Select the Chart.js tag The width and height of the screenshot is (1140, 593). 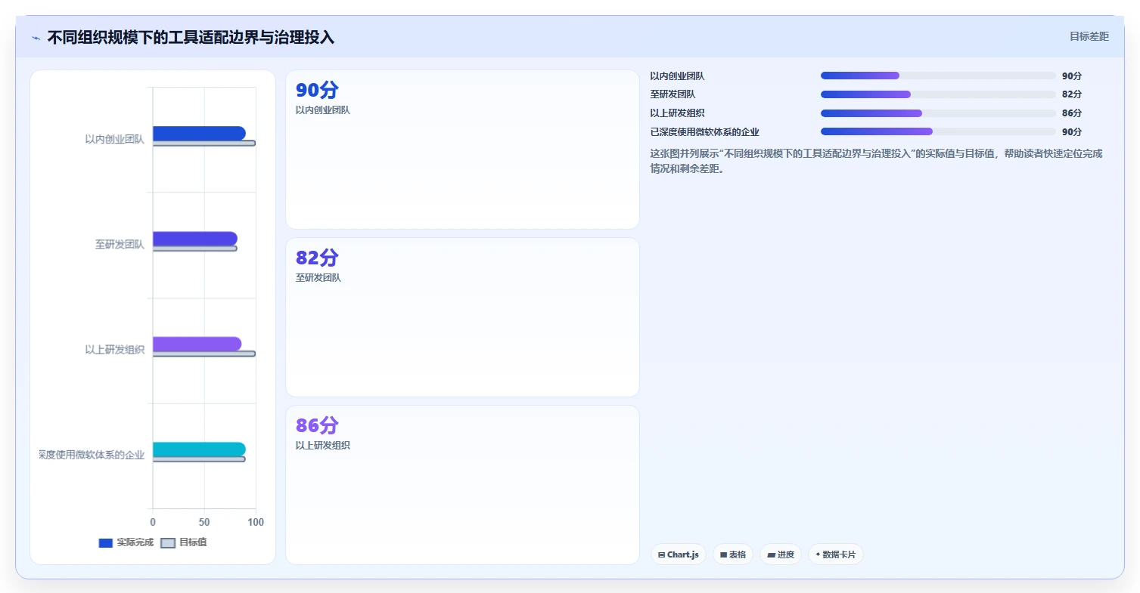679,554
